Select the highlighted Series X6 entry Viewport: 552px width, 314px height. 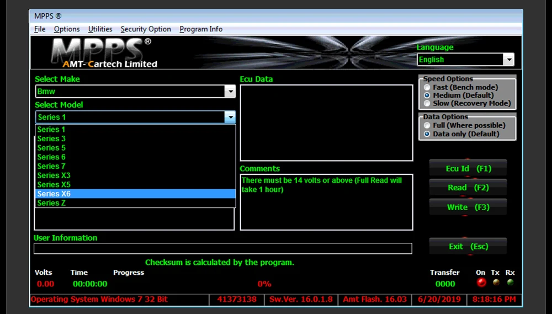135,194
